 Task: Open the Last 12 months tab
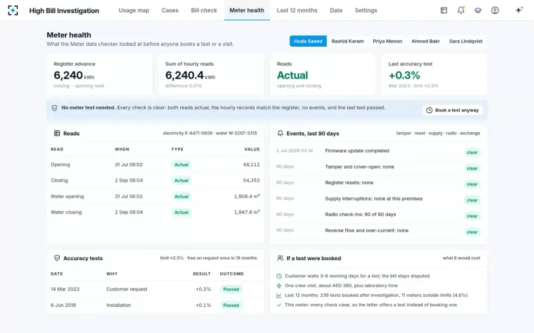coord(297,10)
